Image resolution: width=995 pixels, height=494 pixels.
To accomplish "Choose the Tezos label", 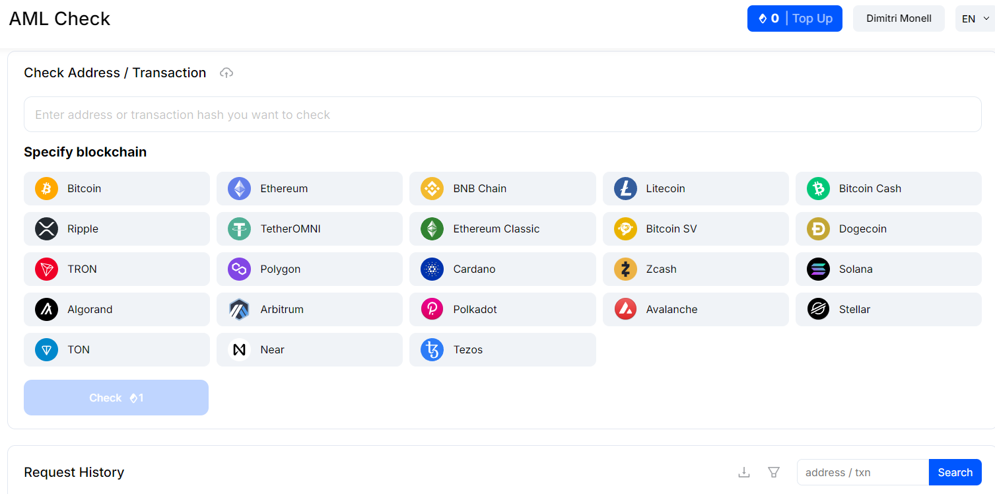I will 468,350.
